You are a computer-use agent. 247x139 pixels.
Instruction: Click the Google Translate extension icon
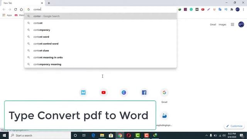(220, 9)
